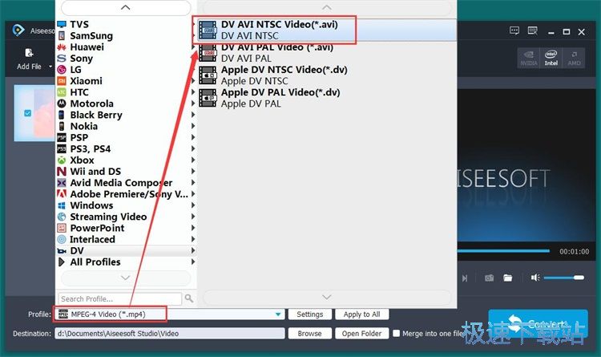Click the HTC logo icon
The width and height of the screenshot is (601, 357).
coord(62,92)
